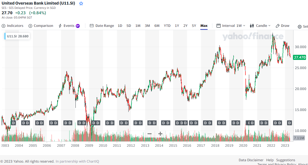Click the interval icon beside Interval
Image resolution: width=308 pixels, height=165 pixels.
[x=218, y=26]
